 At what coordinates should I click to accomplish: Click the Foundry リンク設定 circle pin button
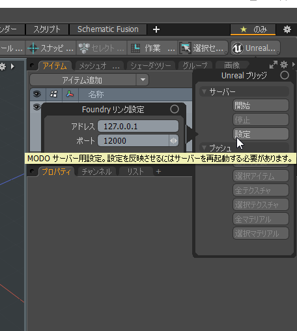click(x=175, y=109)
